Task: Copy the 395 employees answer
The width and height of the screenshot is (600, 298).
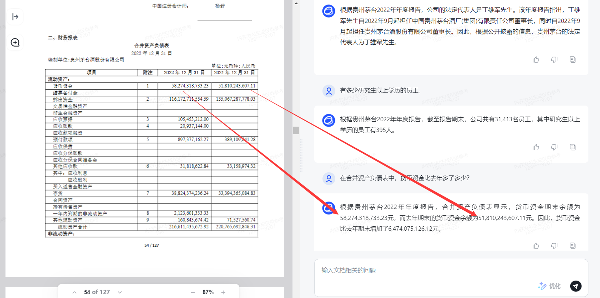Action: tap(572, 147)
